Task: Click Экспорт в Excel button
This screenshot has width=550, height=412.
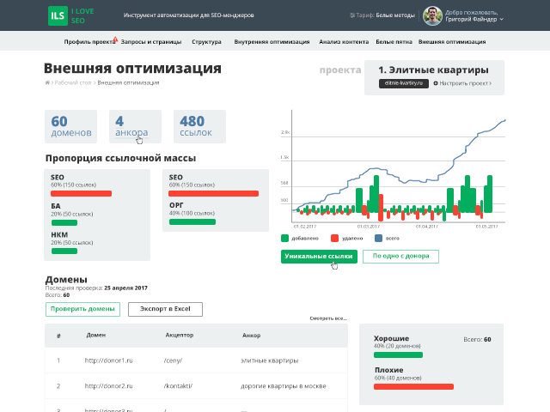Action: (165, 309)
